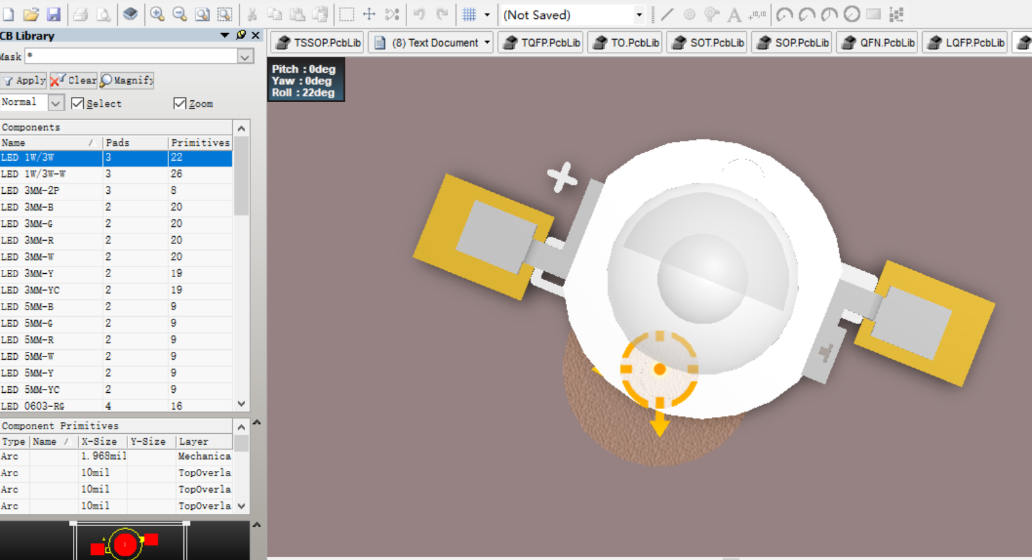
Task: Switch to the SOT.PcbLib tab
Action: [x=708, y=42]
